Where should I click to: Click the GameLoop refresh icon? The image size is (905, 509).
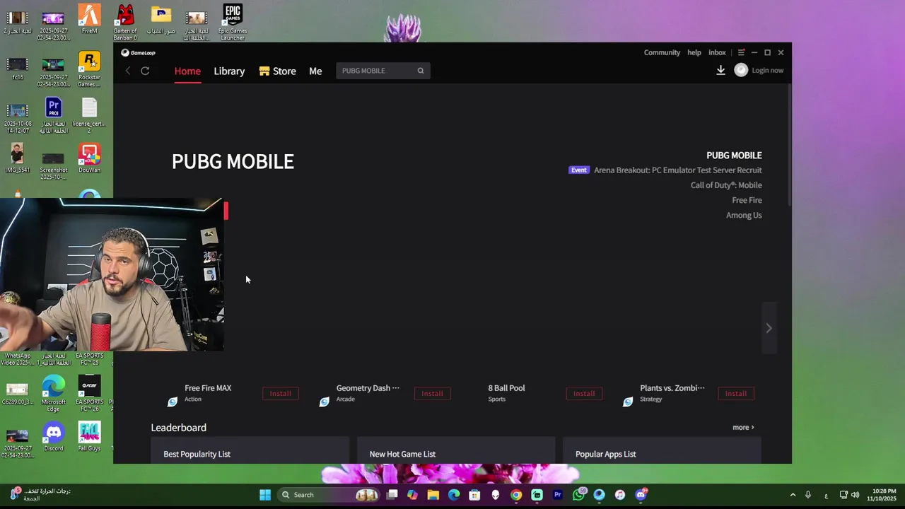pos(145,71)
